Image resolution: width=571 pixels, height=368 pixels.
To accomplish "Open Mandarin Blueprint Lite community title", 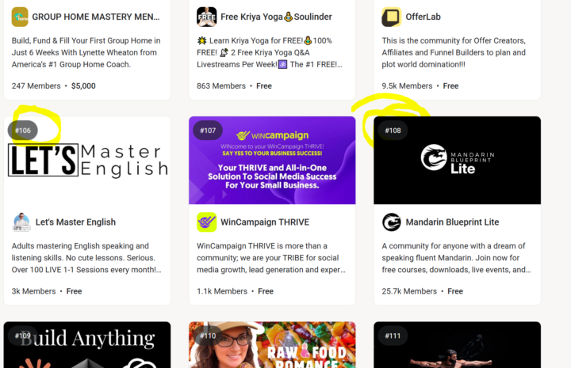I will pos(452,222).
